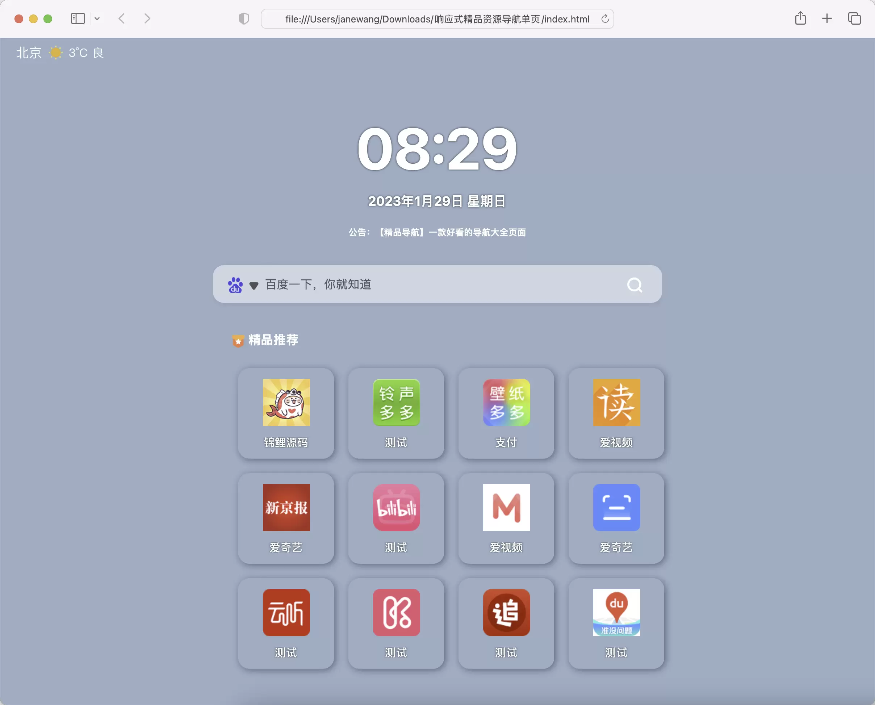Click 测试 label under Baidu map icon
The image size is (875, 705).
point(616,652)
